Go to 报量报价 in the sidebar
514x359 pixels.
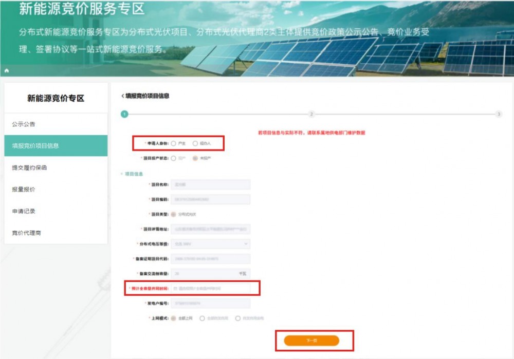click(56, 190)
